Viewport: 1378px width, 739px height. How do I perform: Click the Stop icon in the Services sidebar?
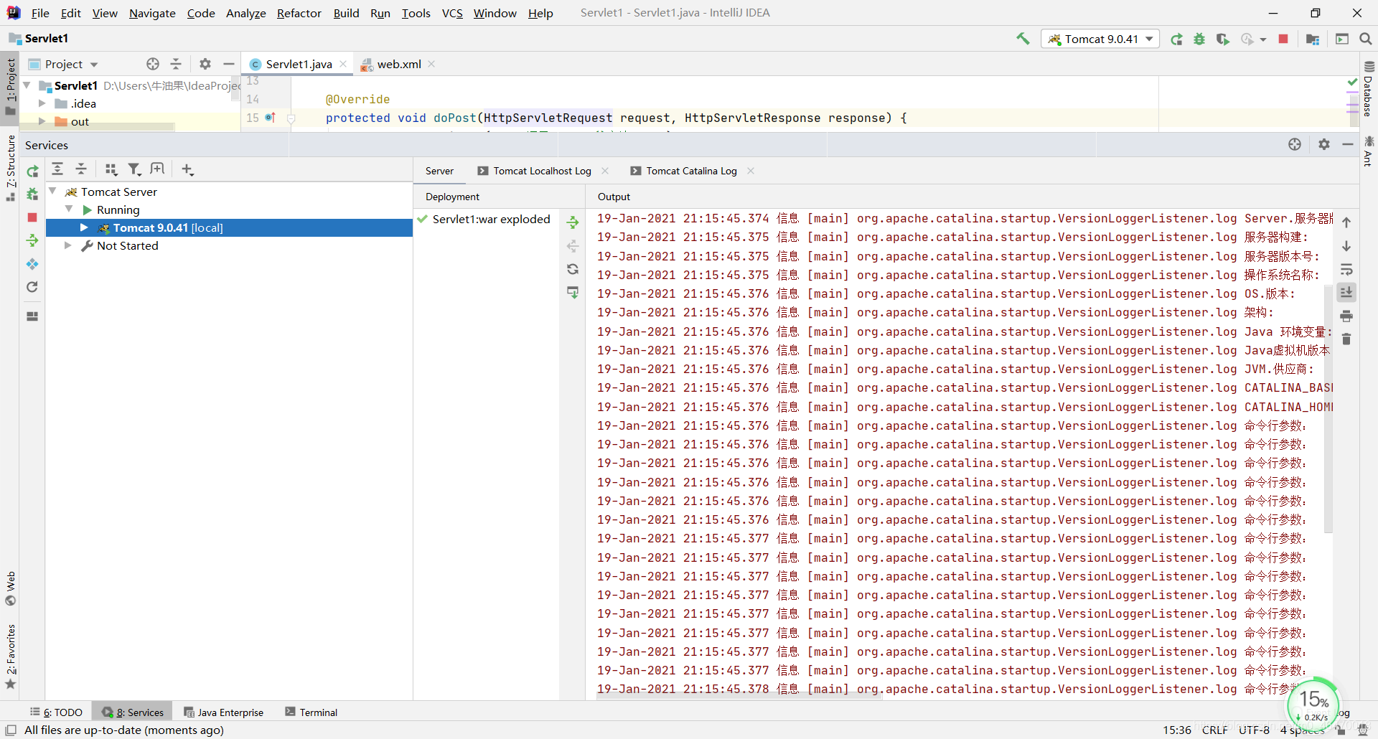(32, 217)
